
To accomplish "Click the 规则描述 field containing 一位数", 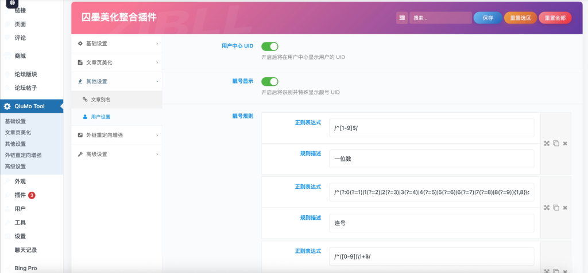I will tap(432, 159).
